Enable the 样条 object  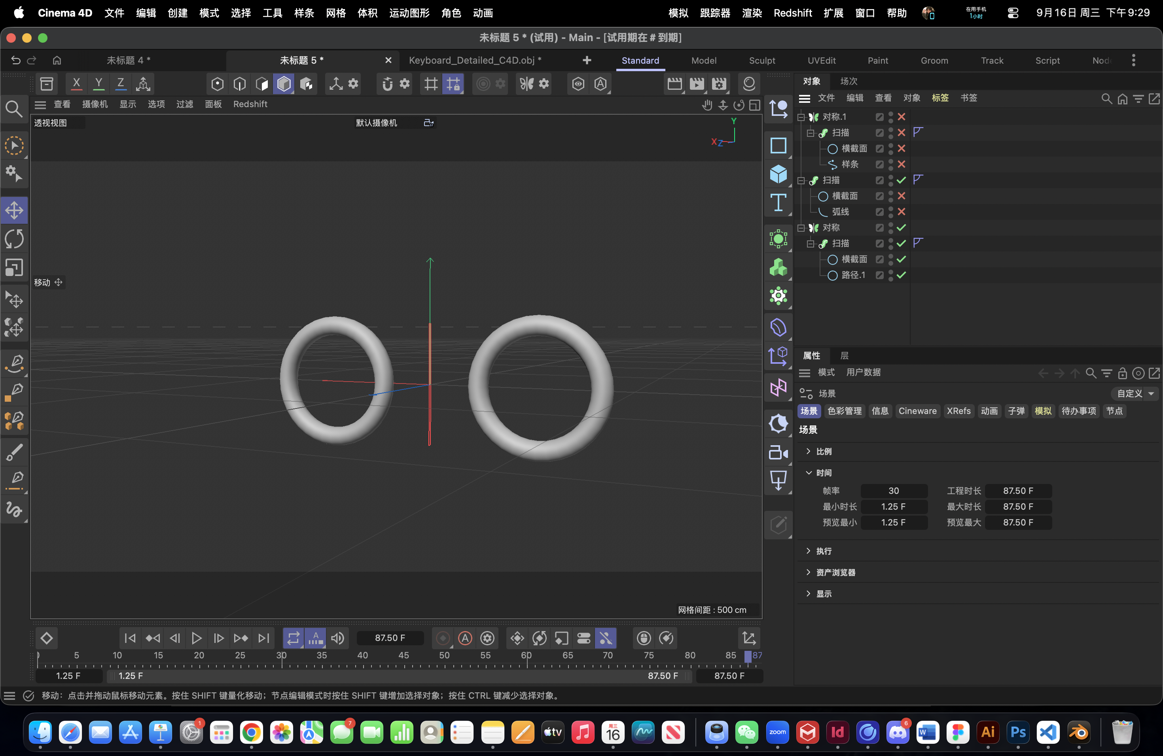pyautogui.click(x=902, y=164)
